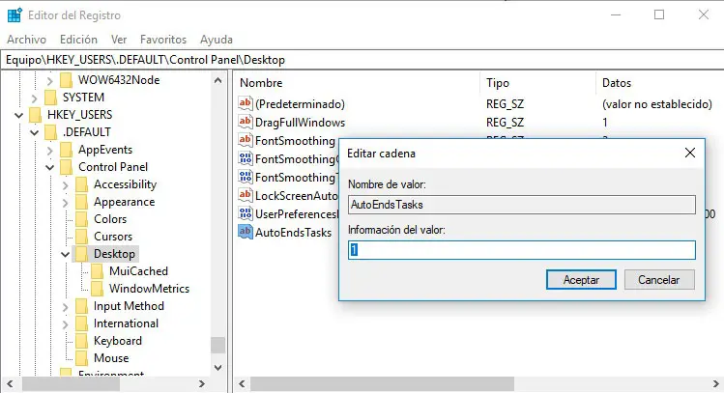Click the HKEY_USERS folder icon
Screen dimensions: 724x393
[35, 115]
